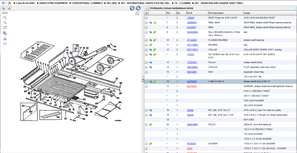This screenshot has height=153, width=297.
Task: Go to previous figure with blue left arrow
Action: tap(132, 8)
